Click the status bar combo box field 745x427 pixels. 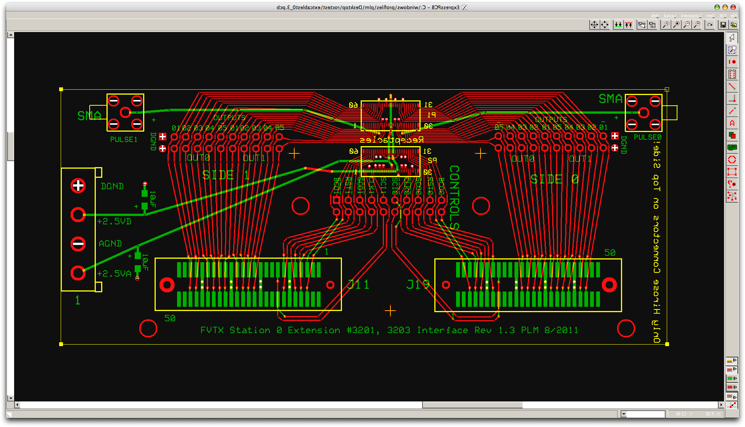646,414
